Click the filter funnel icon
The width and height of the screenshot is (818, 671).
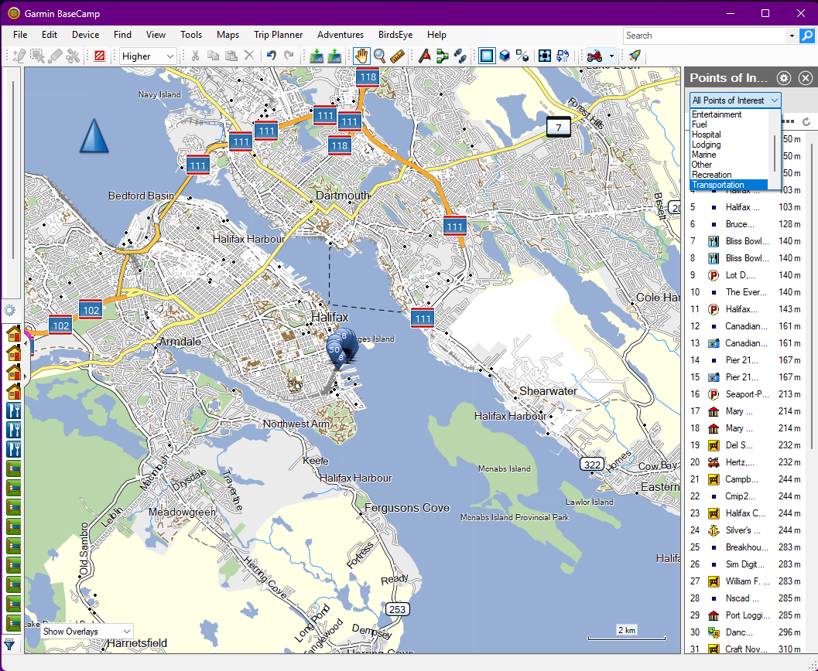tap(9, 644)
